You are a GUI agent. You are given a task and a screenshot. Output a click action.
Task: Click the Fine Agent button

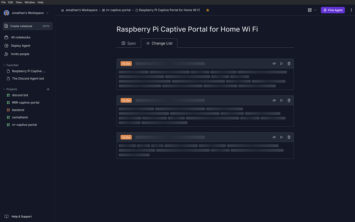pos(332,10)
